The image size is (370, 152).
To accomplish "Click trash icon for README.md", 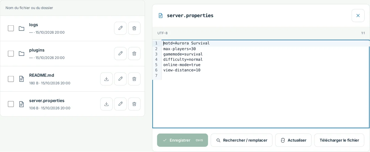I will [x=134, y=79].
